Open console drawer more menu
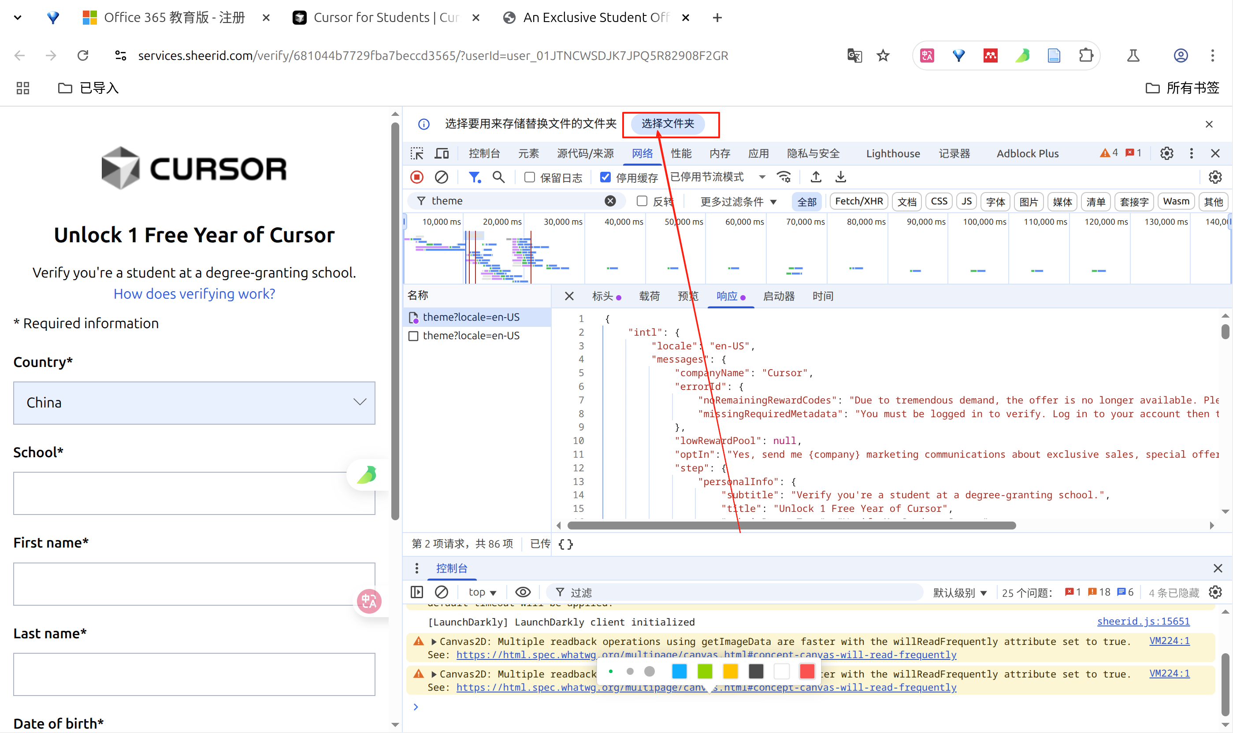Screen dimensions: 1233x733 417,569
